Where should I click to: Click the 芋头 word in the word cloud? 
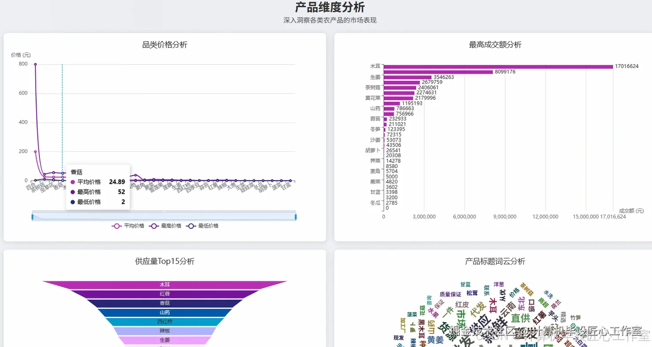(x=553, y=316)
